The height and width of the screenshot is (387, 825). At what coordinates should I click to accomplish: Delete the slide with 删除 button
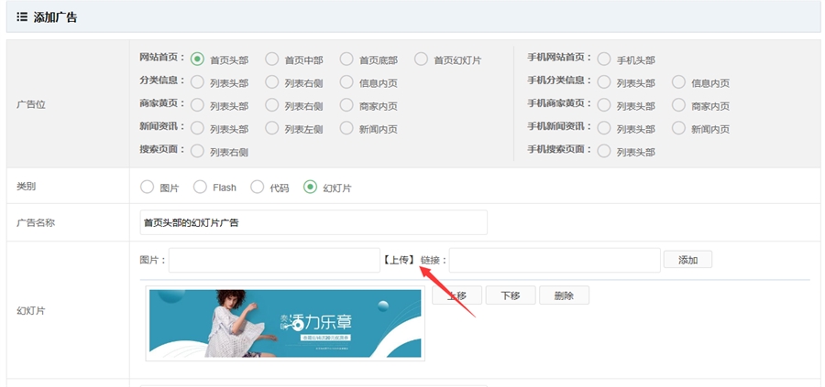click(564, 296)
